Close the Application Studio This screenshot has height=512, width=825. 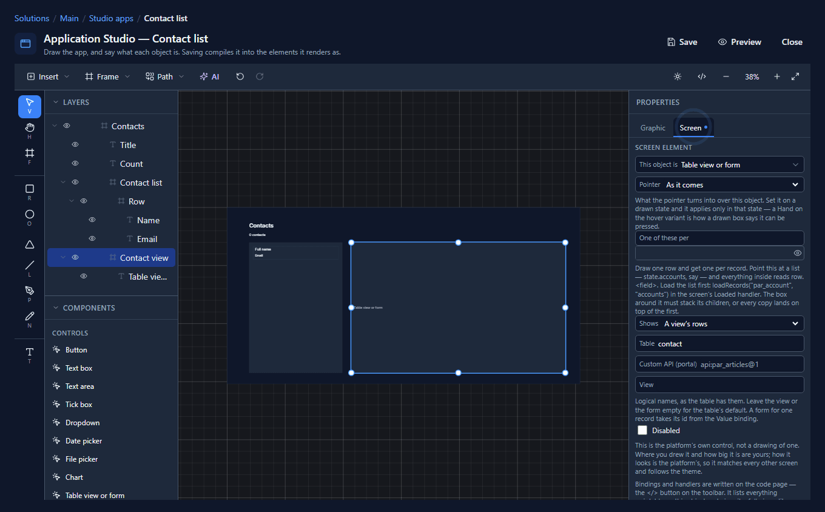tap(792, 42)
